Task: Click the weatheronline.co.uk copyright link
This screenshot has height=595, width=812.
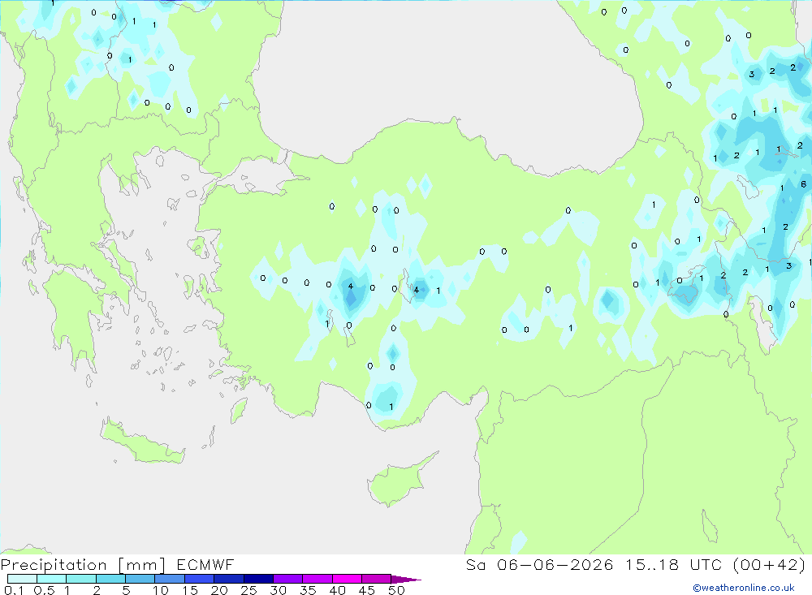Action: click(743, 588)
